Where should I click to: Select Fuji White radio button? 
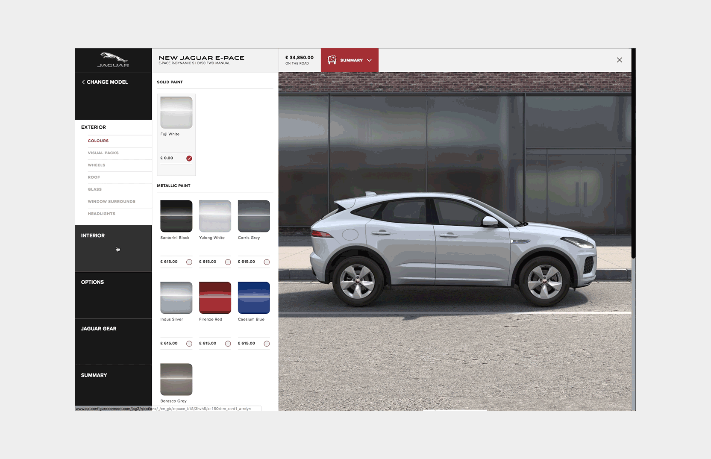click(189, 158)
